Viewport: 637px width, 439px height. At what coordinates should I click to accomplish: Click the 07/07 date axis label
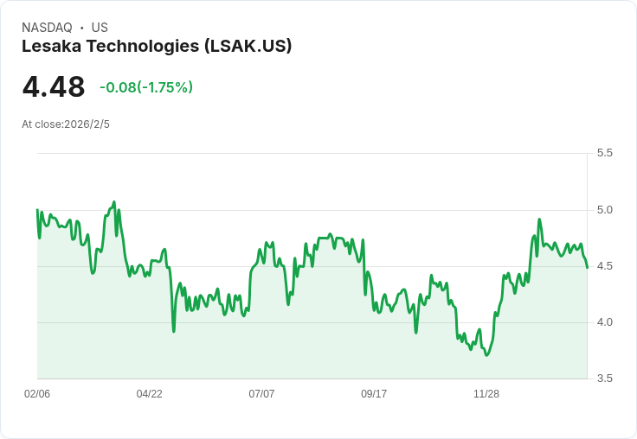261,394
